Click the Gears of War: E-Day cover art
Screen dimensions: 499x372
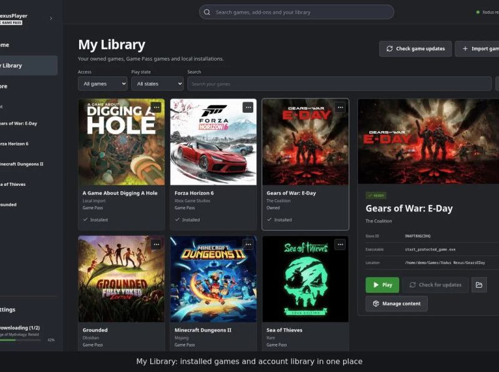click(305, 142)
